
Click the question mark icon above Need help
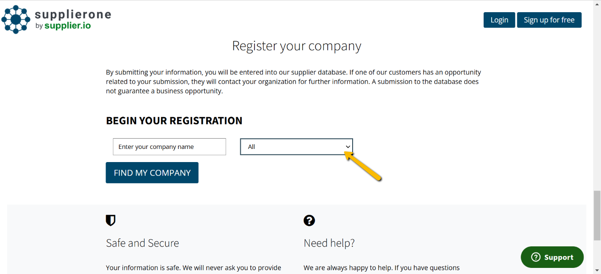click(x=309, y=220)
